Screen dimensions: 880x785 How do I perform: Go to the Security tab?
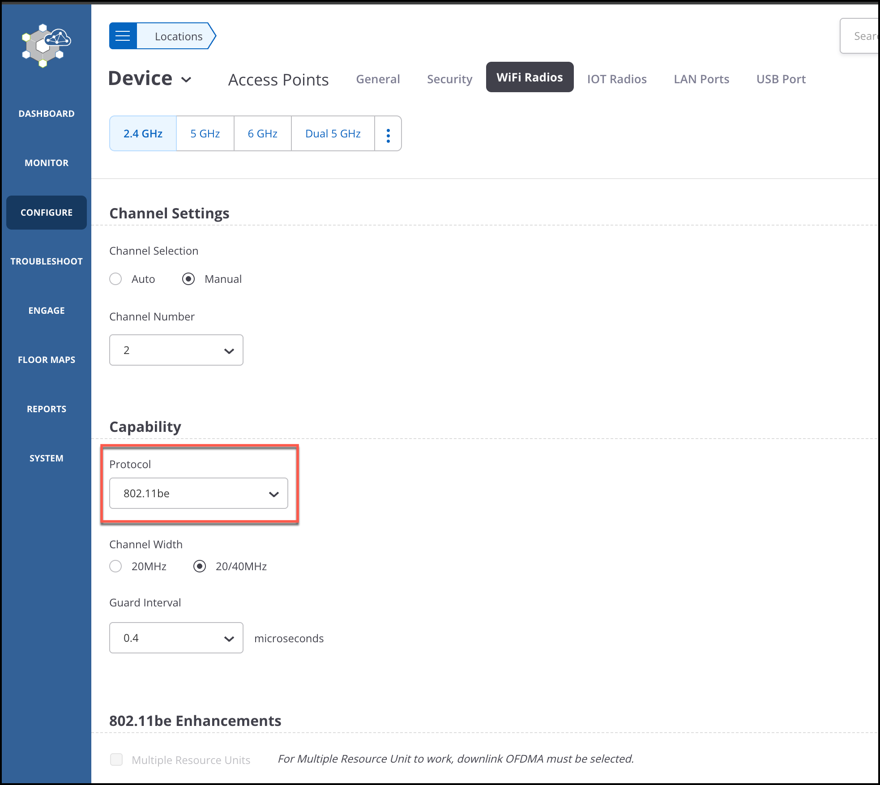tap(449, 79)
